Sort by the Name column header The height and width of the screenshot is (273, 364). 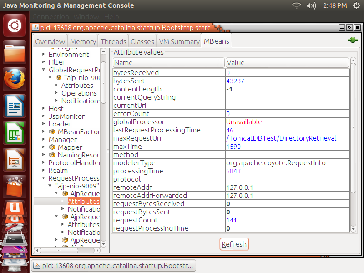169,63
